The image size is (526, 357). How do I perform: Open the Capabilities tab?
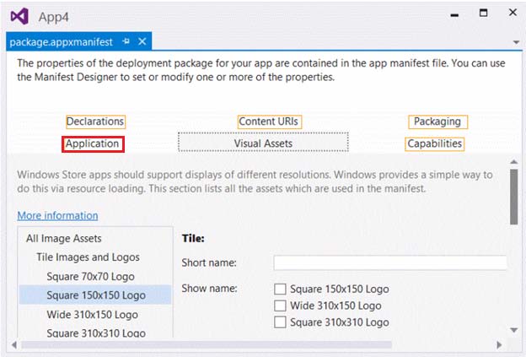435,144
